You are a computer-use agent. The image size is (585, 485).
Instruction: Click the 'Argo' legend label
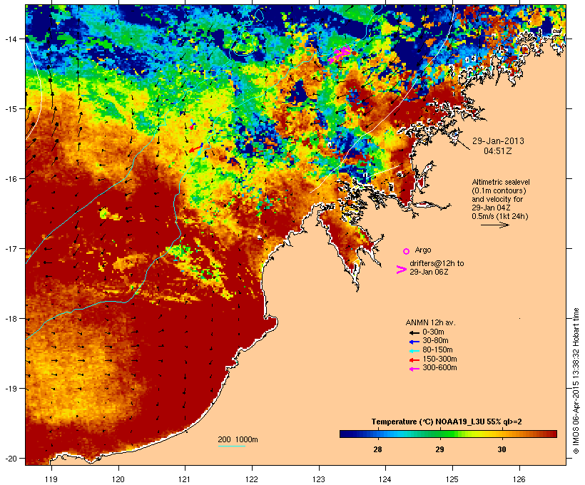click(x=423, y=250)
